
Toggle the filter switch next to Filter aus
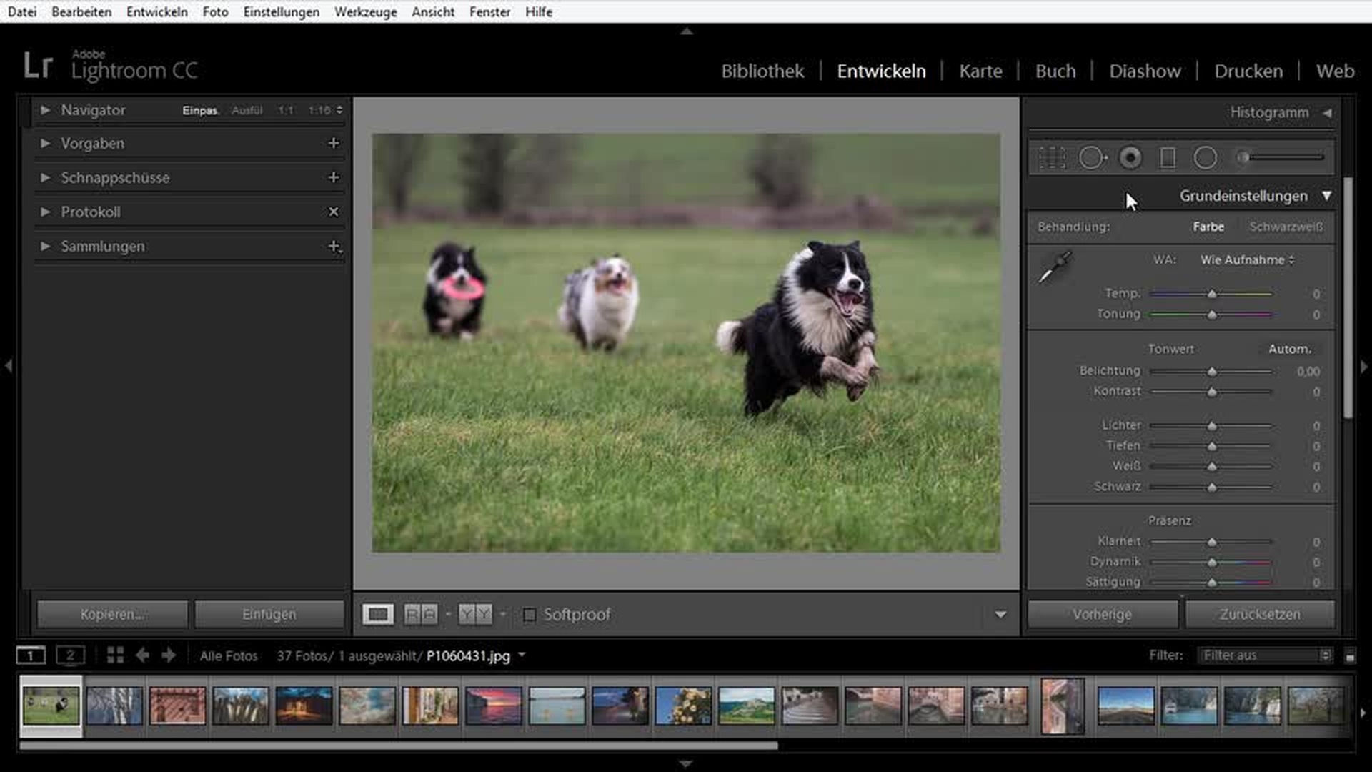pyautogui.click(x=1350, y=656)
